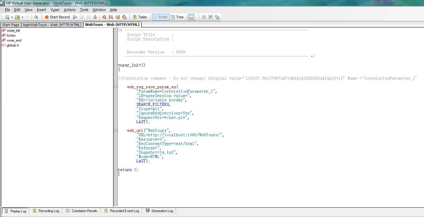Open the Recording Log tab
424x217 pixels.
click(x=46, y=211)
